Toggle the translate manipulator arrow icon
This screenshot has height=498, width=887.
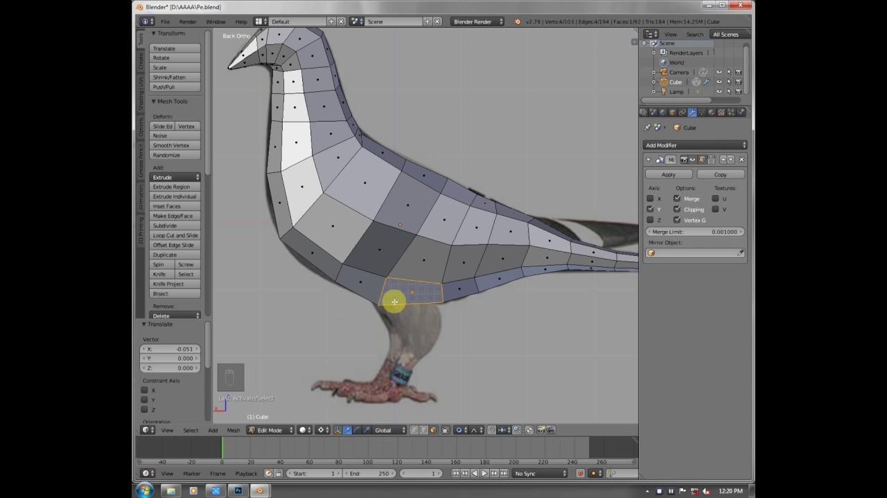pos(347,430)
